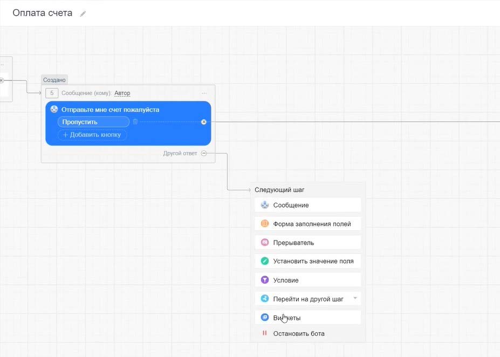Click the purple Условие filter icon
The height and width of the screenshot is (357, 500).
[x=264, y=280]
